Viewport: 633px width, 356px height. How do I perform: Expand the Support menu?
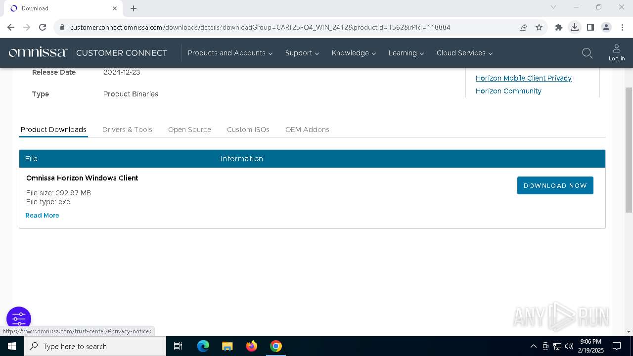pyautogui.click(x=302, y=53)
